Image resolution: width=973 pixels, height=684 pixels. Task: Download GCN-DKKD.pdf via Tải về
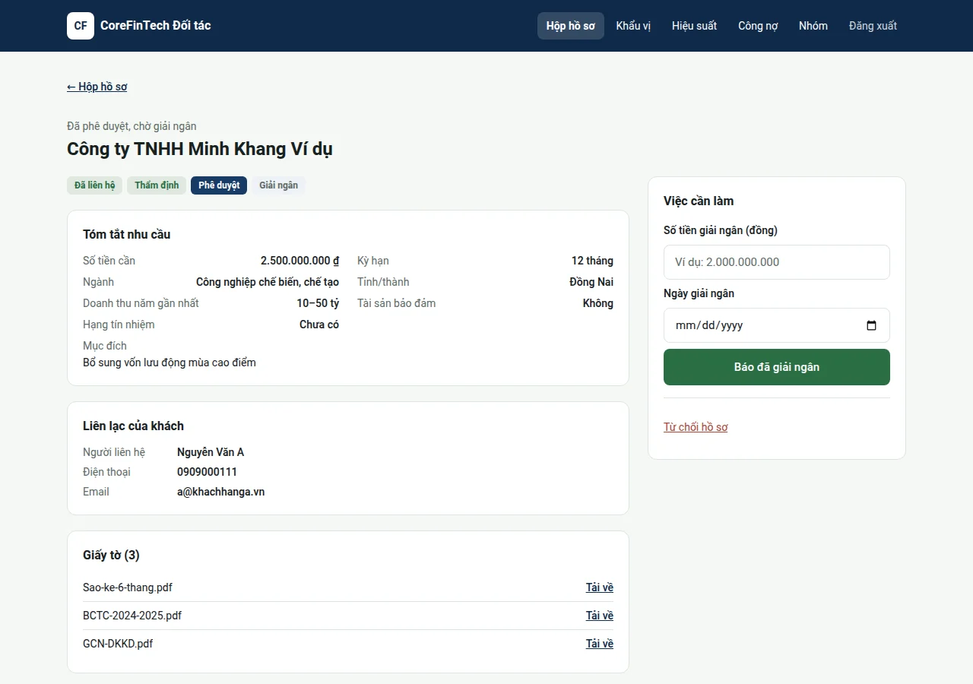click(599, 644)
